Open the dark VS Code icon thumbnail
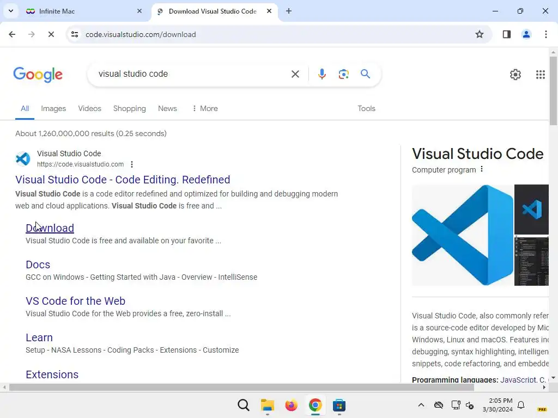This screenshot has width=558, height=418. tap(531, 210)
